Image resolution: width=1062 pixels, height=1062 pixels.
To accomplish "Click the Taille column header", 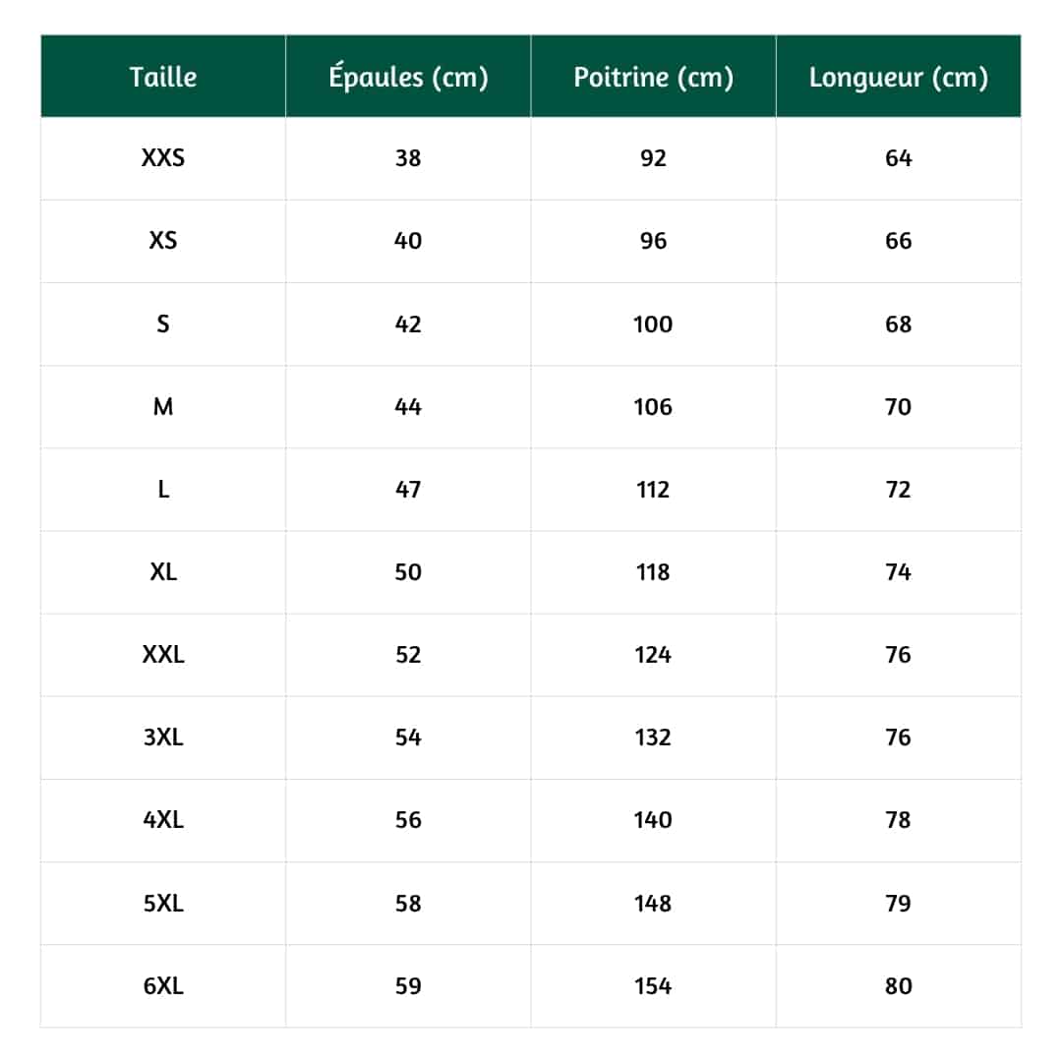I will (x=163, y=78).
